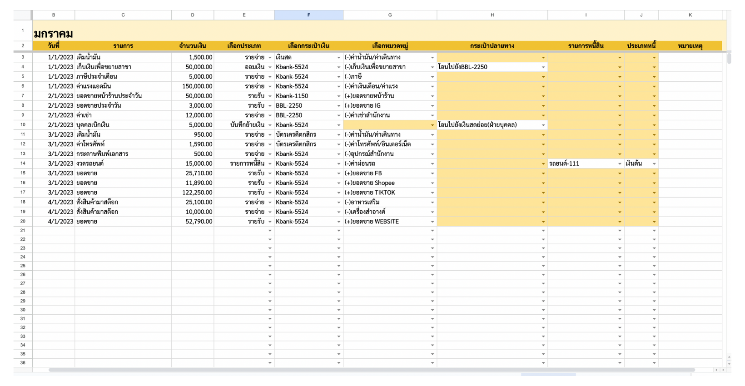
Task: Click the รายการหนี้สิน column heading cell
Action: point(586,46)
